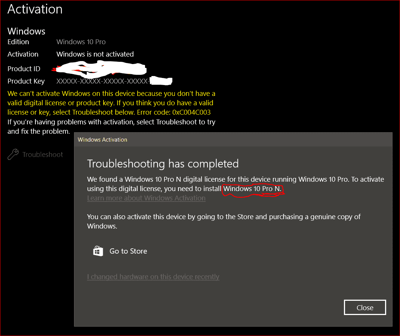Image resolution: width=400 pixels, height=336 pixels.
Task: Click the purchasing a genuine copy paragraph
Action: coord(224,221)
